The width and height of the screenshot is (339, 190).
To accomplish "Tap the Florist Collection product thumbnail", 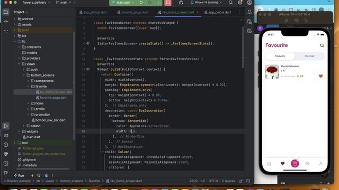I will (x=272, y=72).
